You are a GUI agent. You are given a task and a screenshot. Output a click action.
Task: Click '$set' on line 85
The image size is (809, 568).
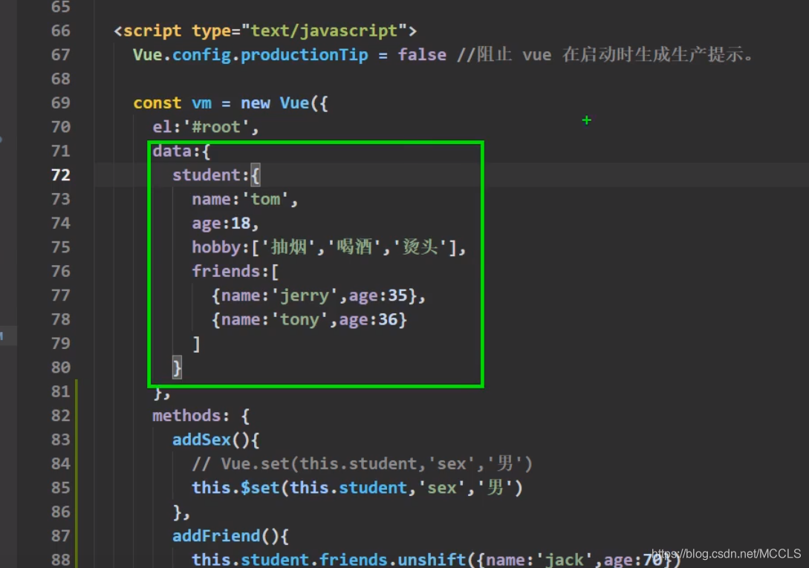pos(260,488)
